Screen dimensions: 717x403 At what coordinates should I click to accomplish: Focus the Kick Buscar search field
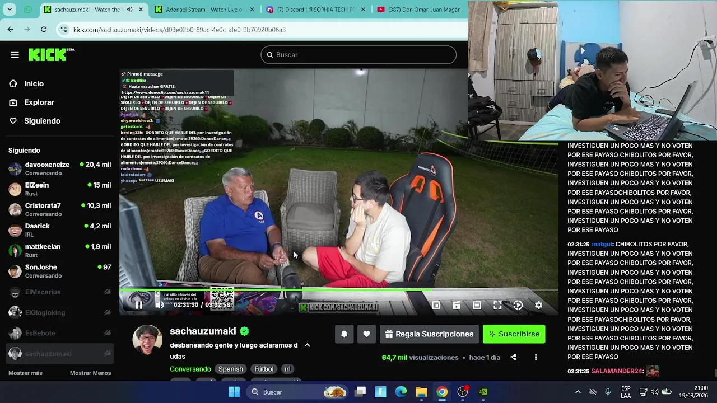358,55
